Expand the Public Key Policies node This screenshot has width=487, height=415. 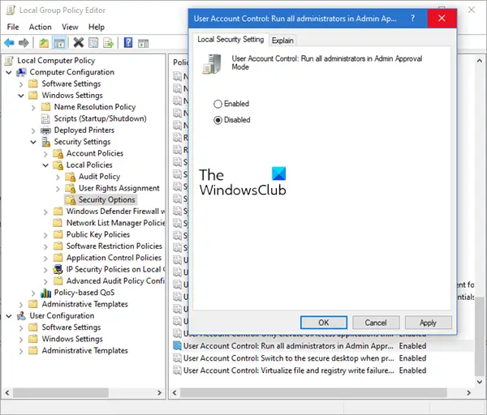coord(45,235)
